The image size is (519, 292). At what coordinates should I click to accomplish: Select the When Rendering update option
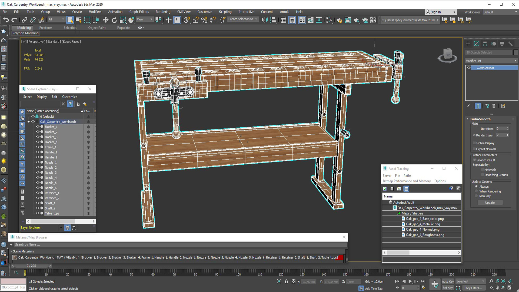[x=477, y=191]
